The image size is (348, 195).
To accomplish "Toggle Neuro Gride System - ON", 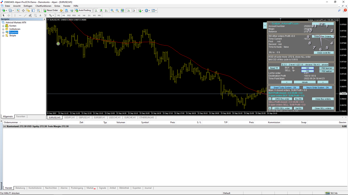I will point(318,87).
